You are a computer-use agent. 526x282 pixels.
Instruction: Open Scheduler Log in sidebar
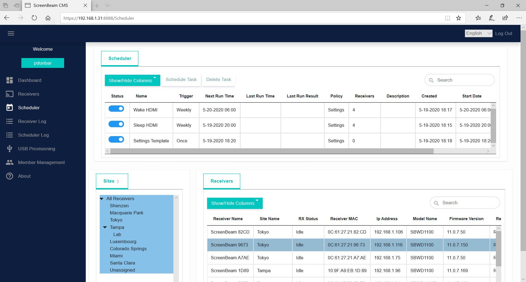click(x=33, y=135)
